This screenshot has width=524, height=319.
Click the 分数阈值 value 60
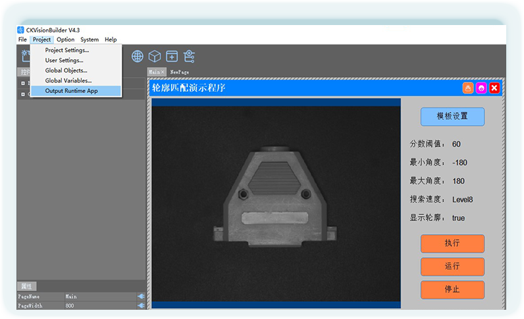pos(456,144)
